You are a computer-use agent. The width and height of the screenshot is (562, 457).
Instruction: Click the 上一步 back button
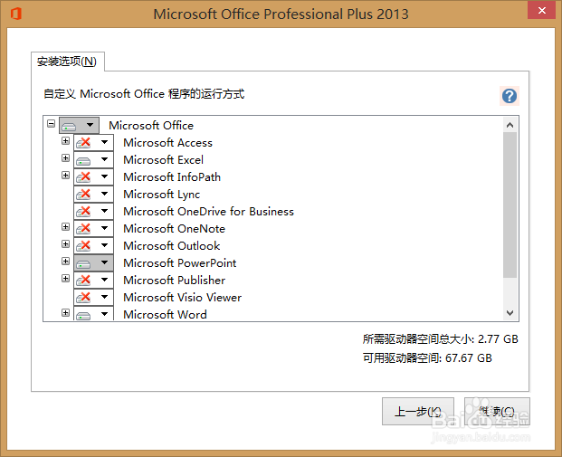point(418,412)
